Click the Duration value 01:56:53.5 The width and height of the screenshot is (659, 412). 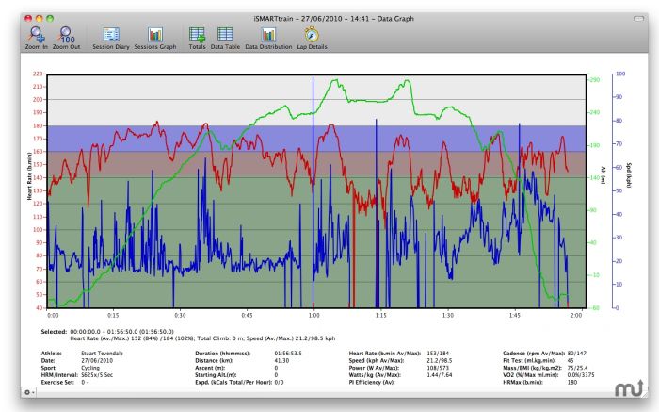coord(288,354)
